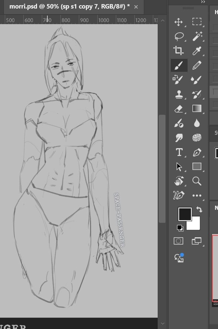The width and height of the screenshot is (218, 329).
Task: Select the Gradient tool
Action: point(197,108)
